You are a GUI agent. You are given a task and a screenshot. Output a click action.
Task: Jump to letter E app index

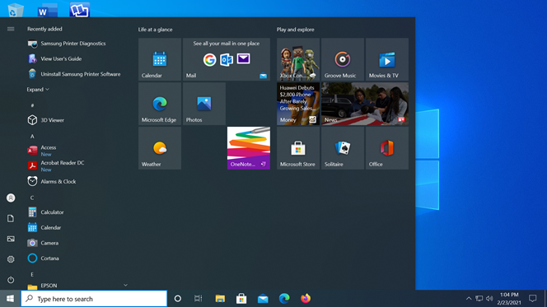[32, 275]
